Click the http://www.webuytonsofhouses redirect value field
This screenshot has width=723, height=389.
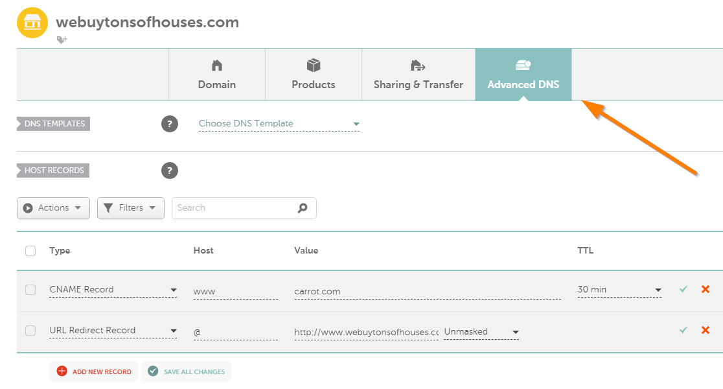click(x=367, y=332)
